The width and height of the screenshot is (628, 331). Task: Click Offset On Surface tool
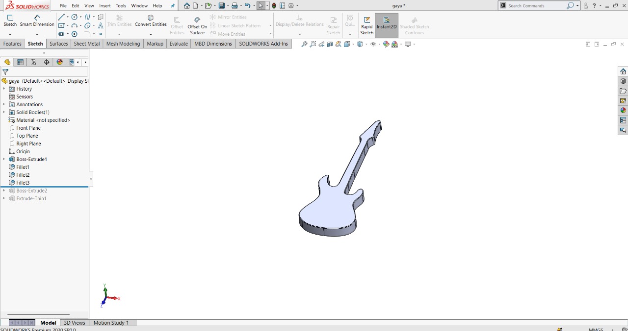click(197, 26)
